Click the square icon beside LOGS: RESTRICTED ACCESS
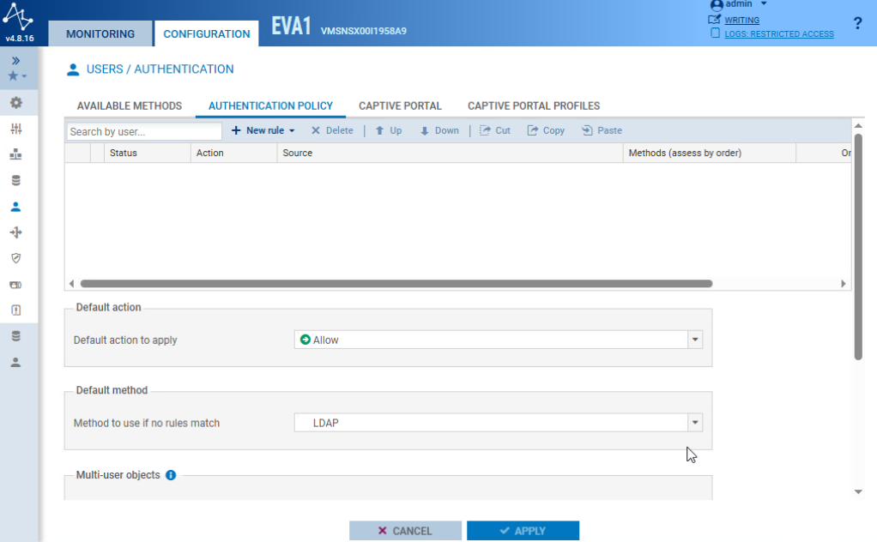 pyautogui.click(x=715, y=33)
